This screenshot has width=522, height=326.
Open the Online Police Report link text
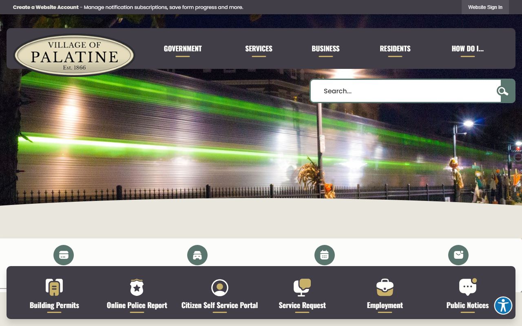[137, 305]
